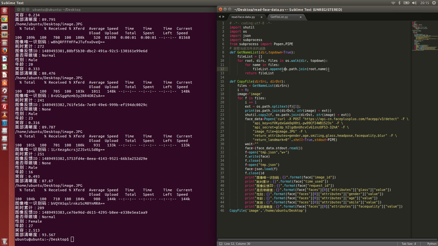
Task: Open the Trash in the launcher
Action: coord(4,241)
